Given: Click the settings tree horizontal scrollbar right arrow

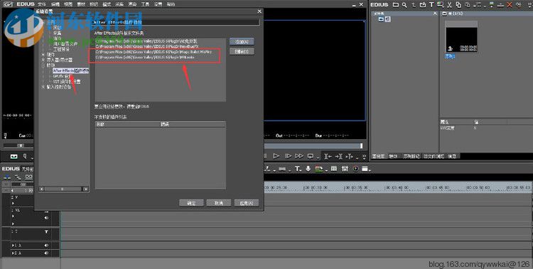Looking at the screenshot, I should point(86,189).
